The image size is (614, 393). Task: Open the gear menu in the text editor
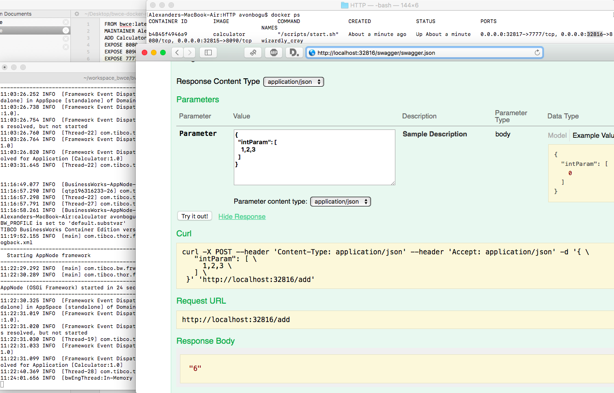point(77,14)
